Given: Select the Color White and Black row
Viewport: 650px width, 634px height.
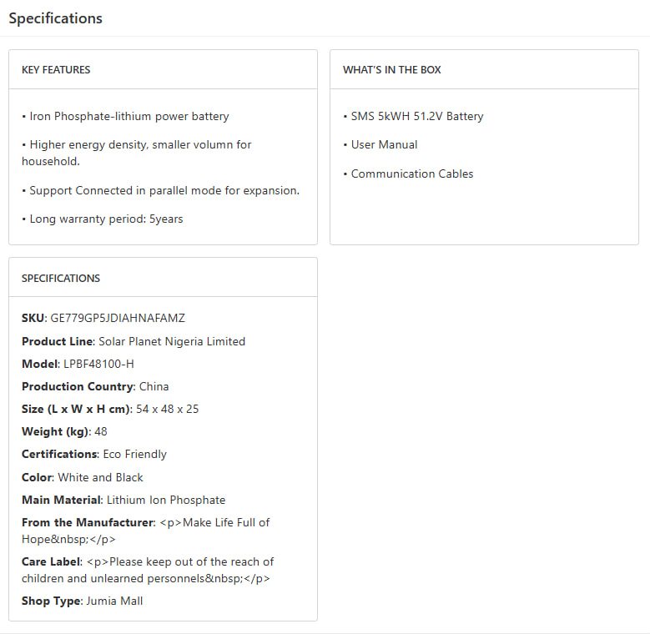Looking at the screenshot, I should coord(83,478).
